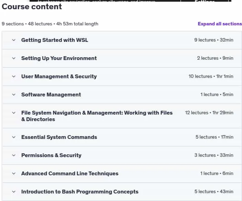Expand the Essential System Commands chevron
Image resolution: width=242 pixels, height=201 pixels.
click(x=14, y=137)
